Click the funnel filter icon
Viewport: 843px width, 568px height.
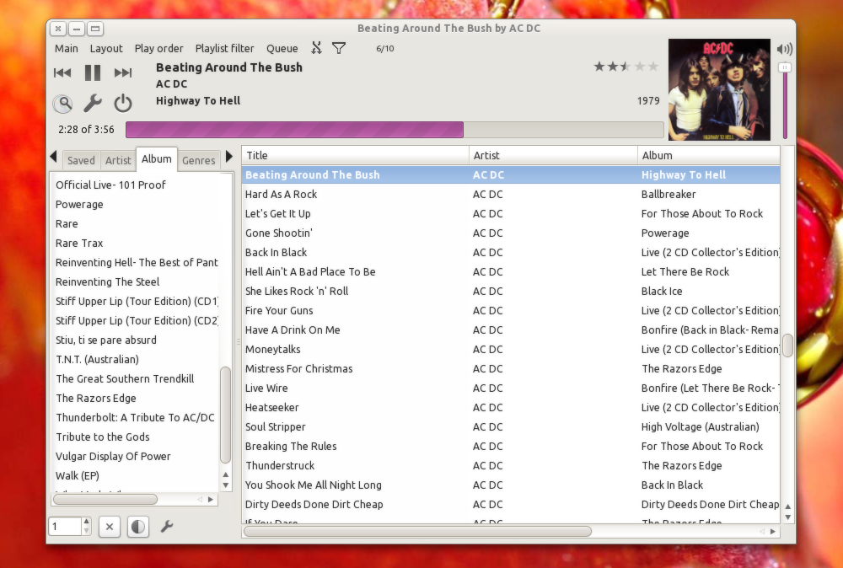339,48
